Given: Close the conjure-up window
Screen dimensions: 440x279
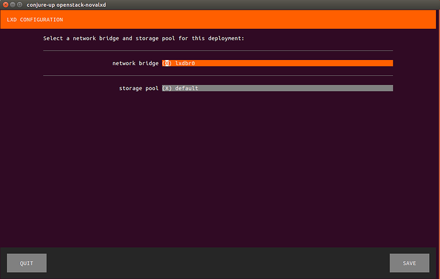Looking at the screenshot, I should tap(6, 4).
